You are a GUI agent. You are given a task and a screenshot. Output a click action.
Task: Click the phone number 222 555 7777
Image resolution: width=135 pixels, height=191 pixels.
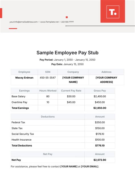click(x=67, y=22)
